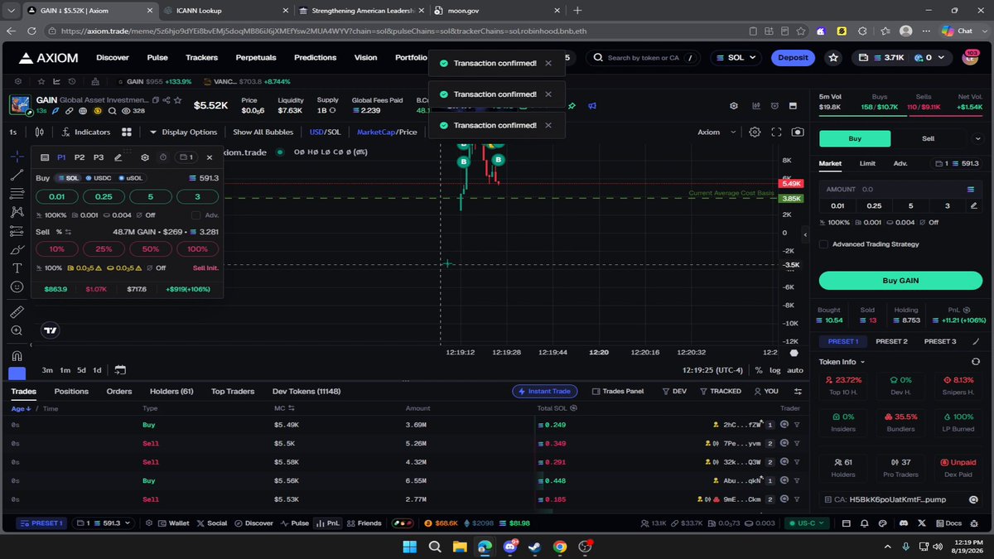This screenshot has width=994, height=559.
Task: Expand options chevron next to Sell tab
Action: (978, 139)
